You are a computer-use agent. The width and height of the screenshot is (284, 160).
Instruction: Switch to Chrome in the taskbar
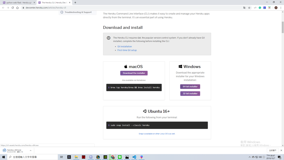(113, 157)
